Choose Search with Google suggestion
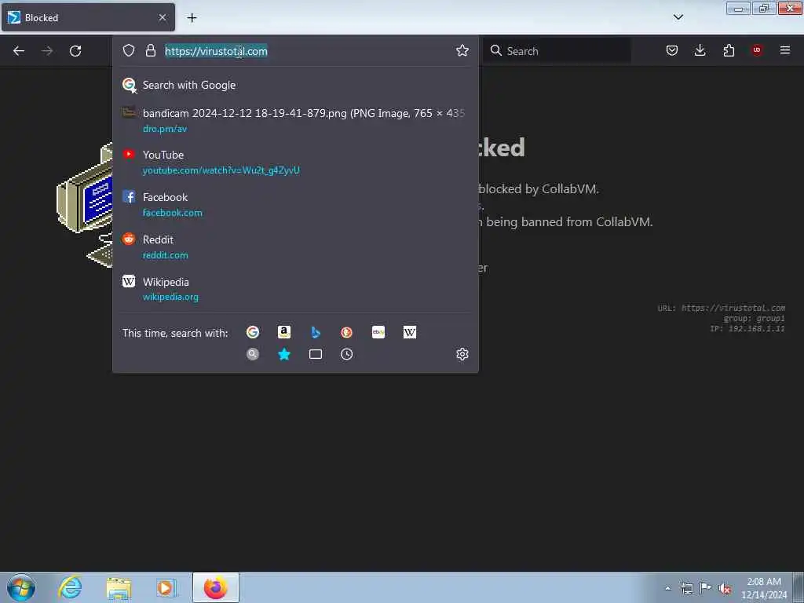804x603 pixels. point(295,85)
